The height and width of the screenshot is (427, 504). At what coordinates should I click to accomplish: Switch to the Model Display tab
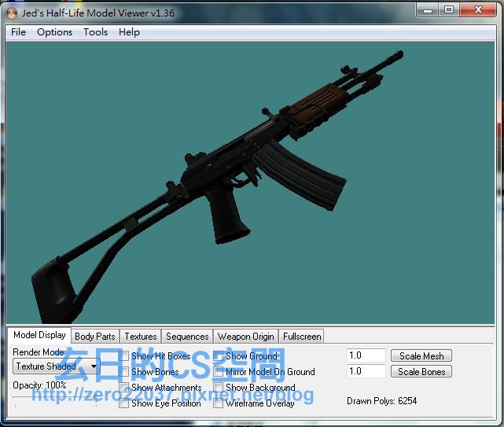39,335
